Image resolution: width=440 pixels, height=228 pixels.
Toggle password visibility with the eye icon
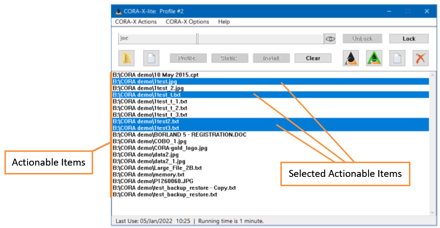(330, 39)
